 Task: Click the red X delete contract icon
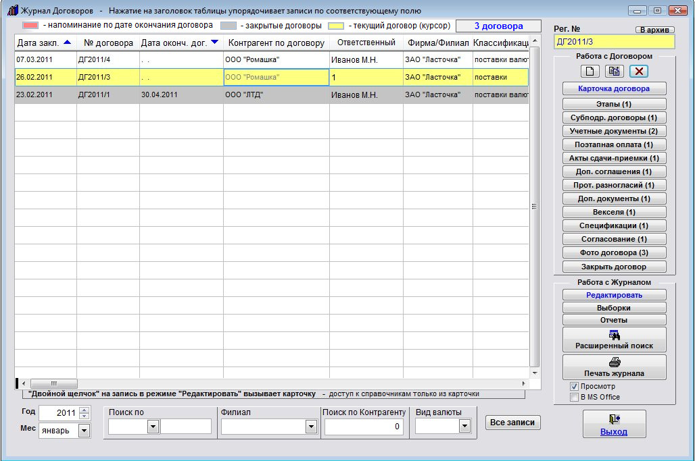tap(639, 71)
